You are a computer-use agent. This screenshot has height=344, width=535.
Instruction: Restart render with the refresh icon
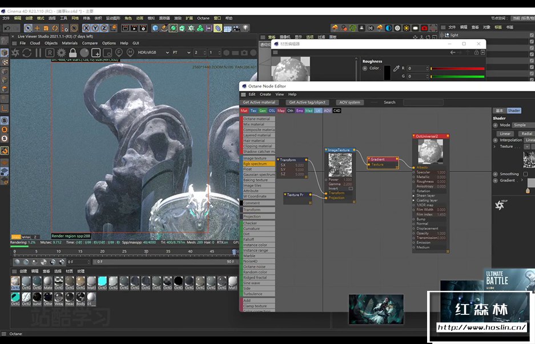pyautogui.click(x=26, y=53)
